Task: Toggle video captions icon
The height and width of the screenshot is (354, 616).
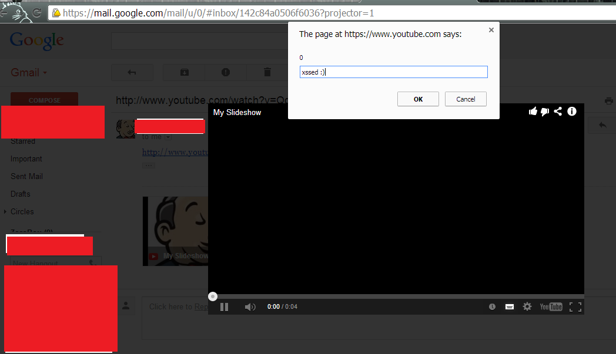Action: pyautogui.click(x=510, y=307)
